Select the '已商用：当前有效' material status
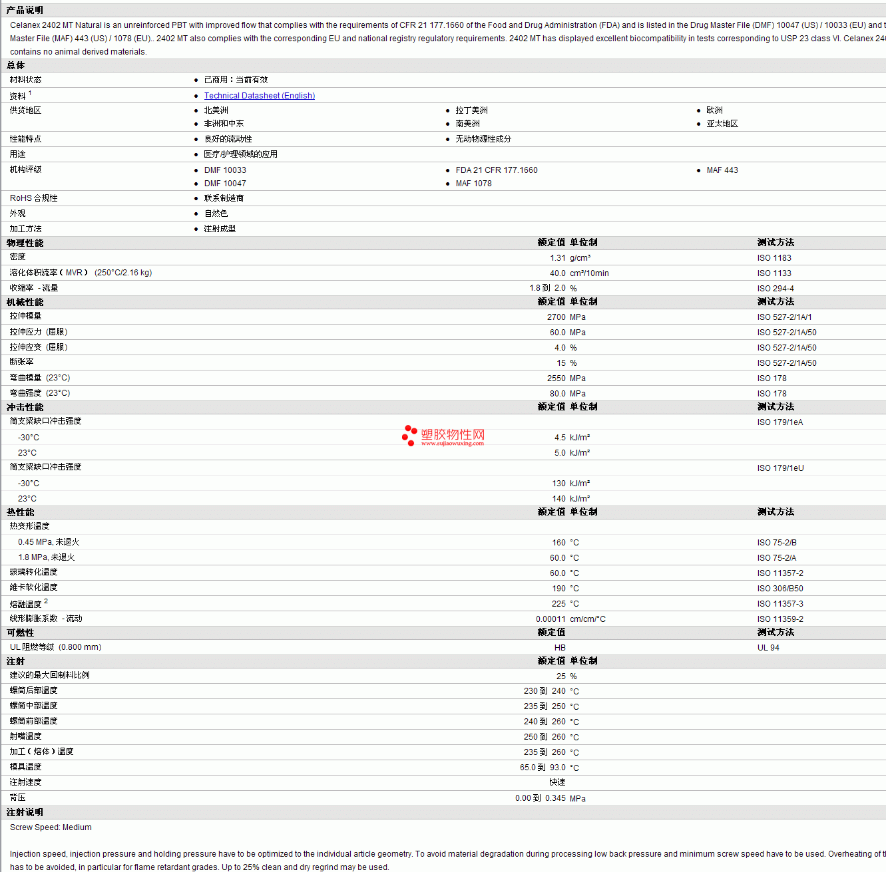 pyautogui.click(x=236, y=80)
